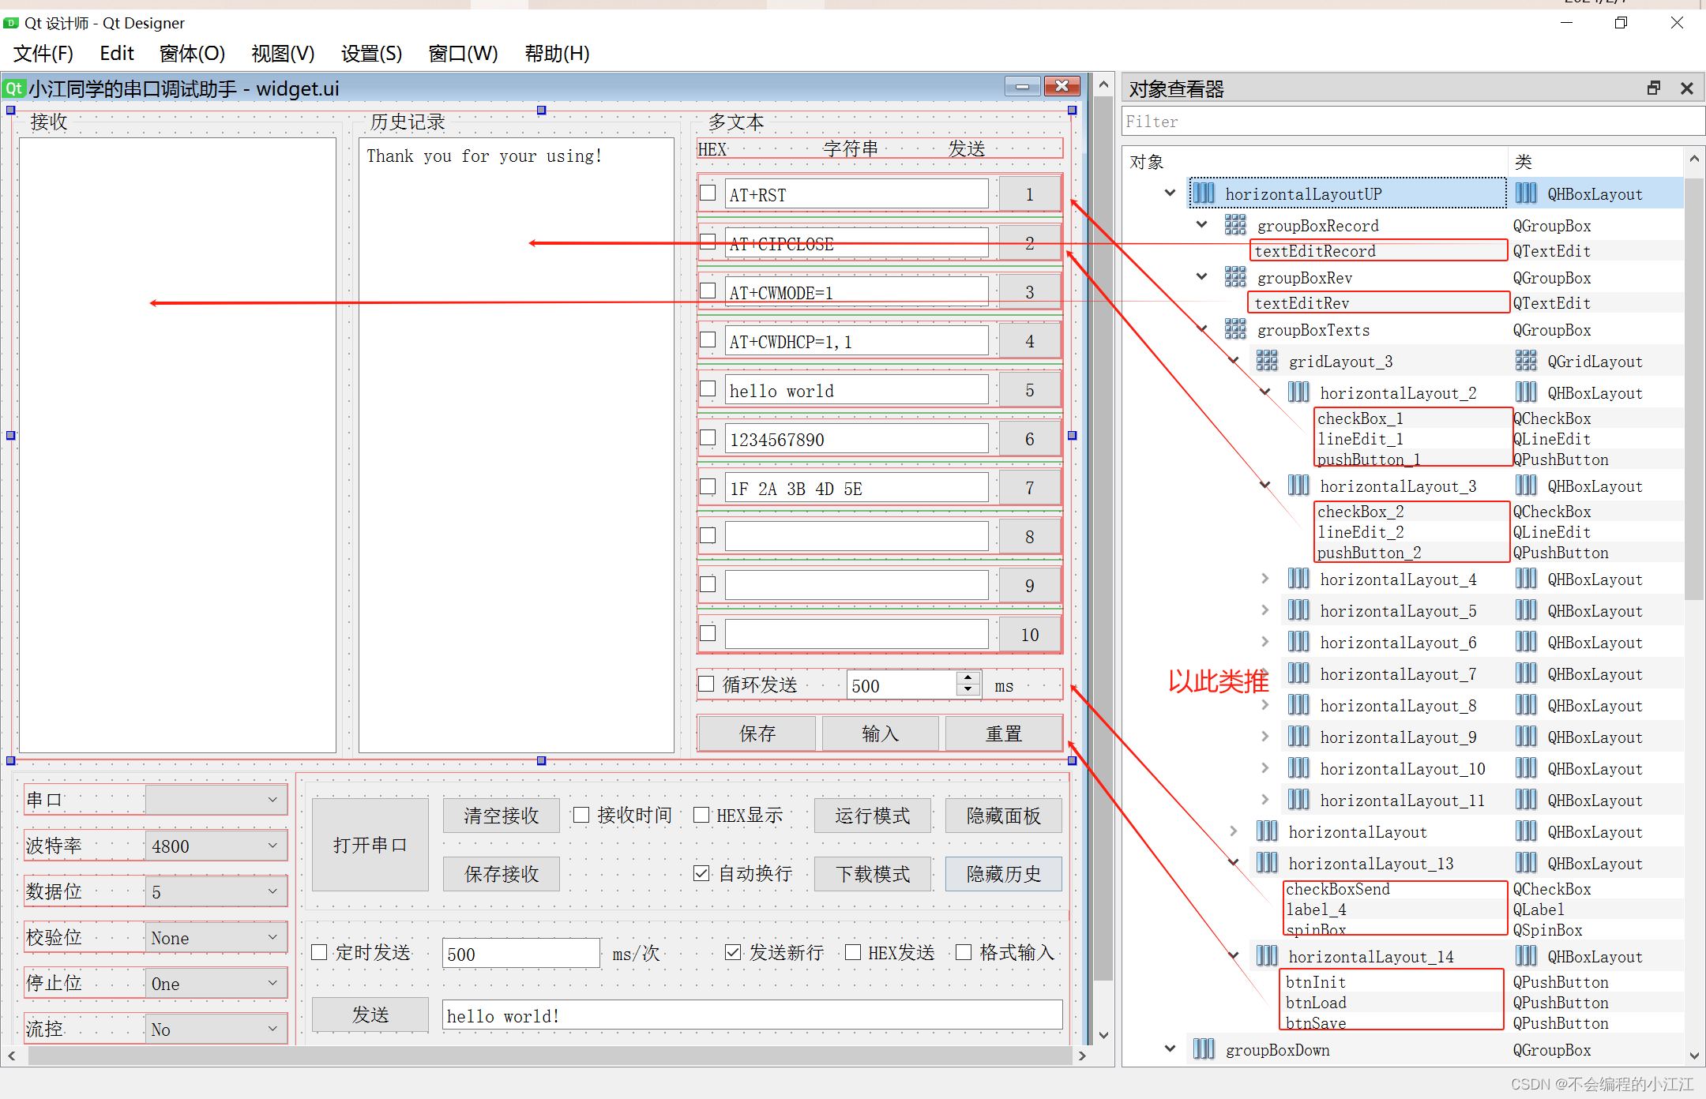
Task: Open the 串口 port combo box
Action: coord(216,800)
